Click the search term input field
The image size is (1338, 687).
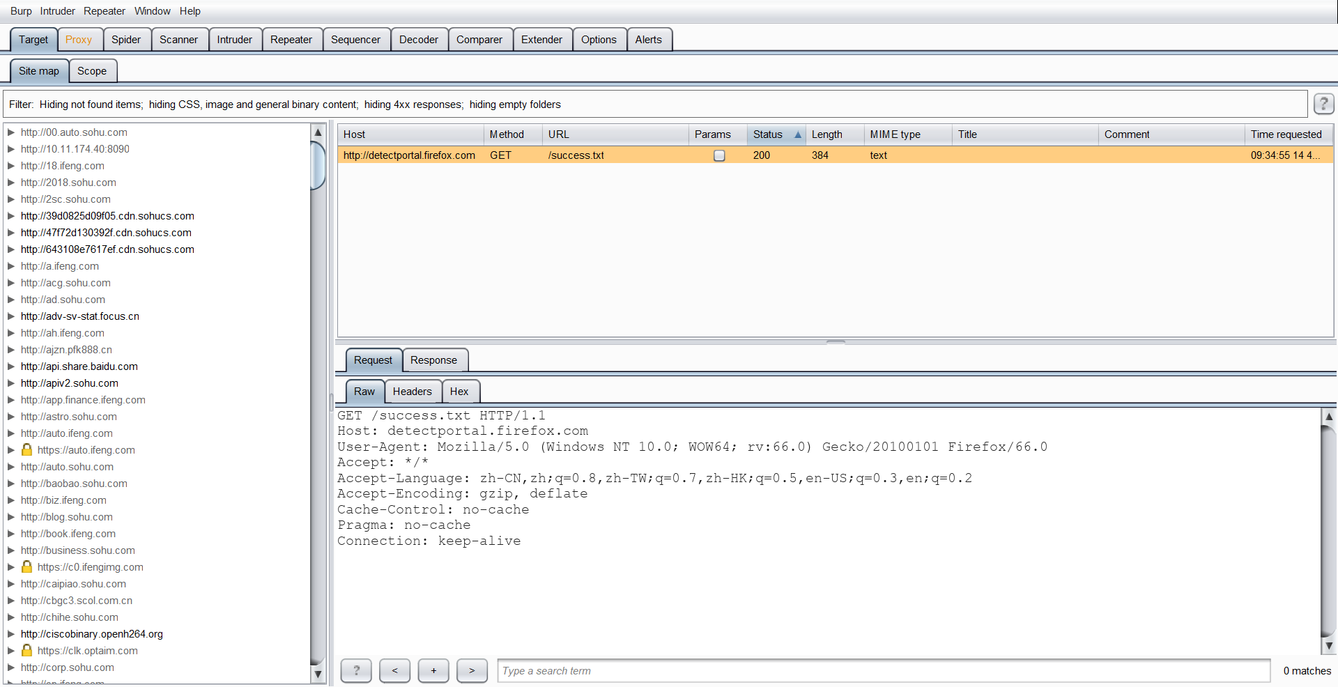point(884,671)
